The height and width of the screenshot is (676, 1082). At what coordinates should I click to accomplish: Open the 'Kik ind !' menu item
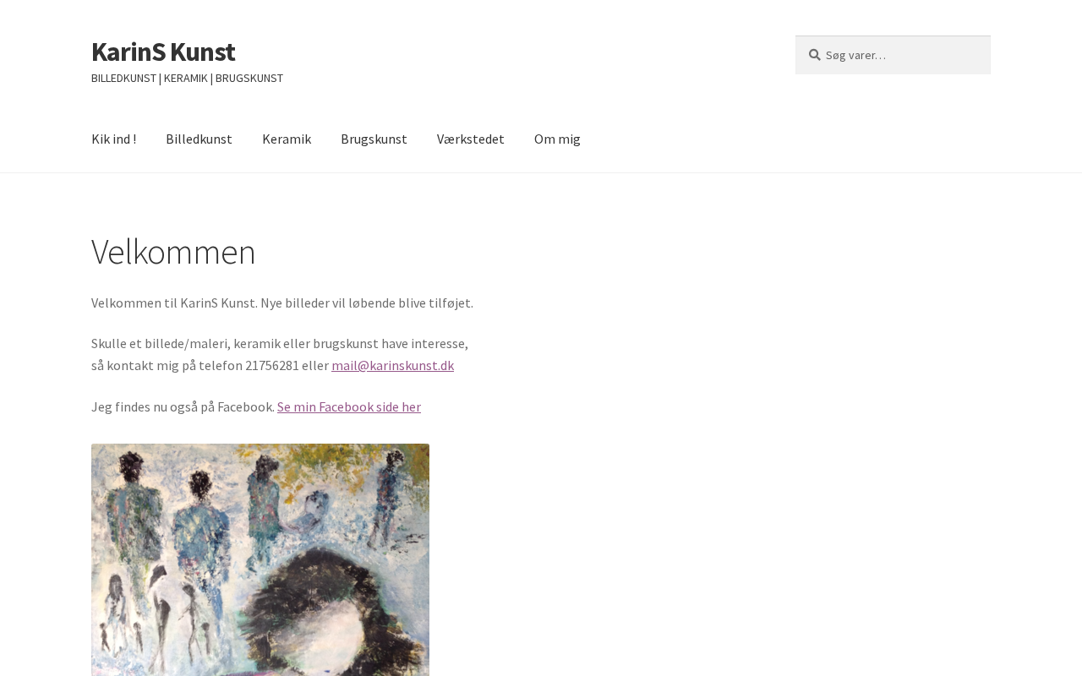[113, 139]
